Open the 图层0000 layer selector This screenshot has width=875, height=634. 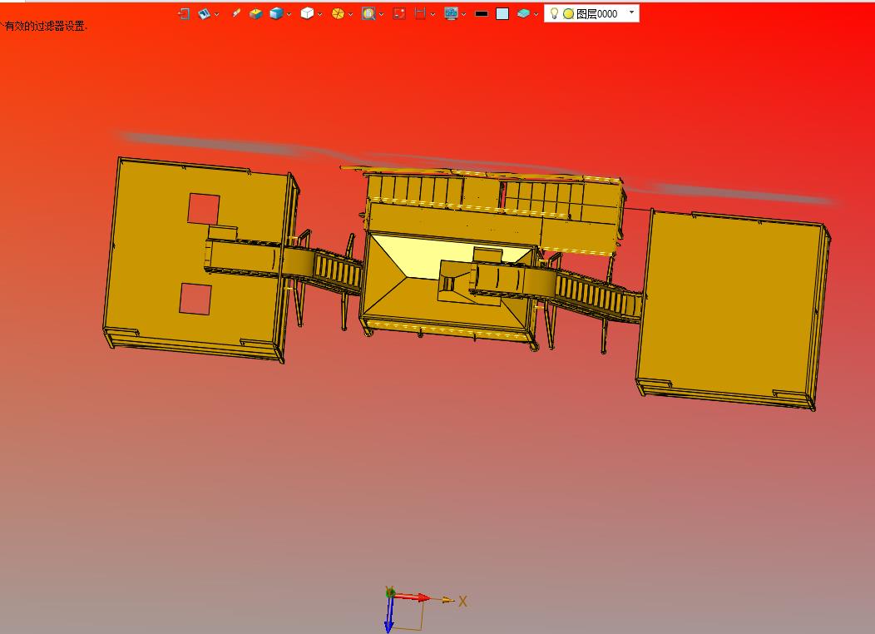[592, 13]
